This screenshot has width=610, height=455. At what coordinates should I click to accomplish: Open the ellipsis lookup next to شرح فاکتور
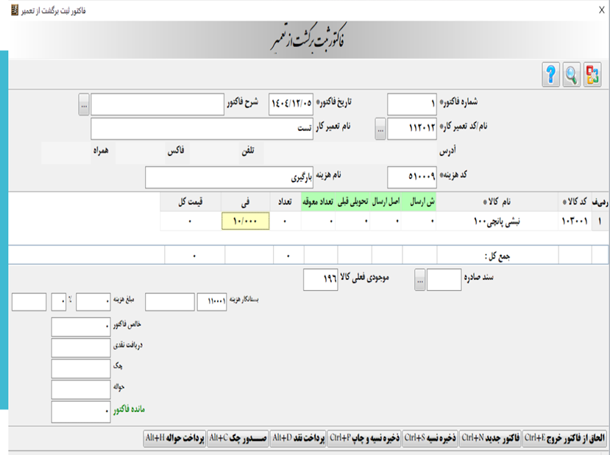[x=84, y=105]
